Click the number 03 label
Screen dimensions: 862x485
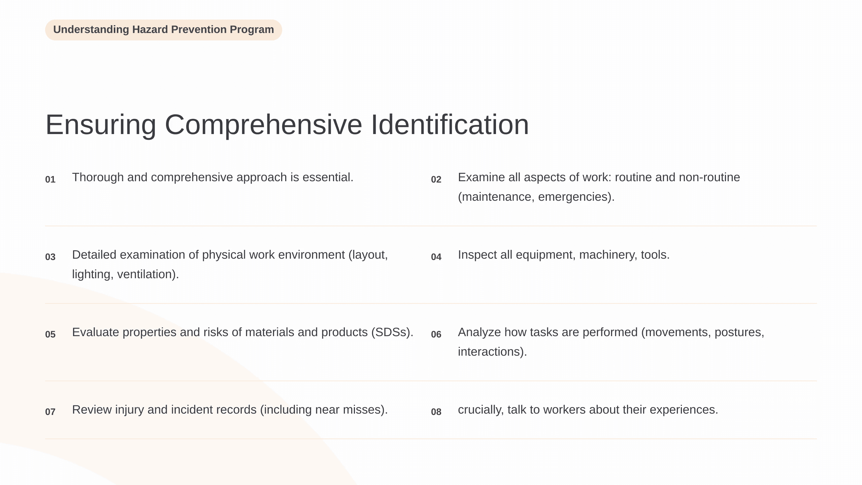50,257
